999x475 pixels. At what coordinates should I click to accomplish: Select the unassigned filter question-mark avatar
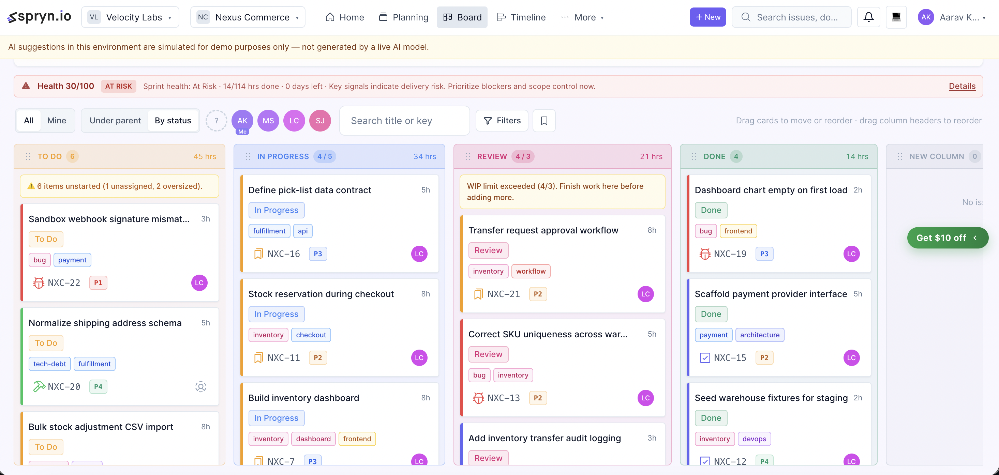[217, 121]
